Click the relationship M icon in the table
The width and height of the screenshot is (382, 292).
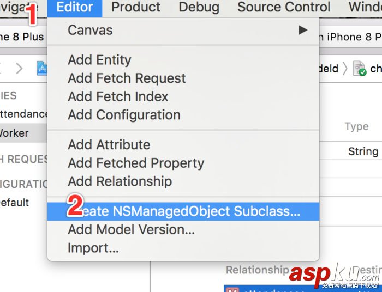232,289
